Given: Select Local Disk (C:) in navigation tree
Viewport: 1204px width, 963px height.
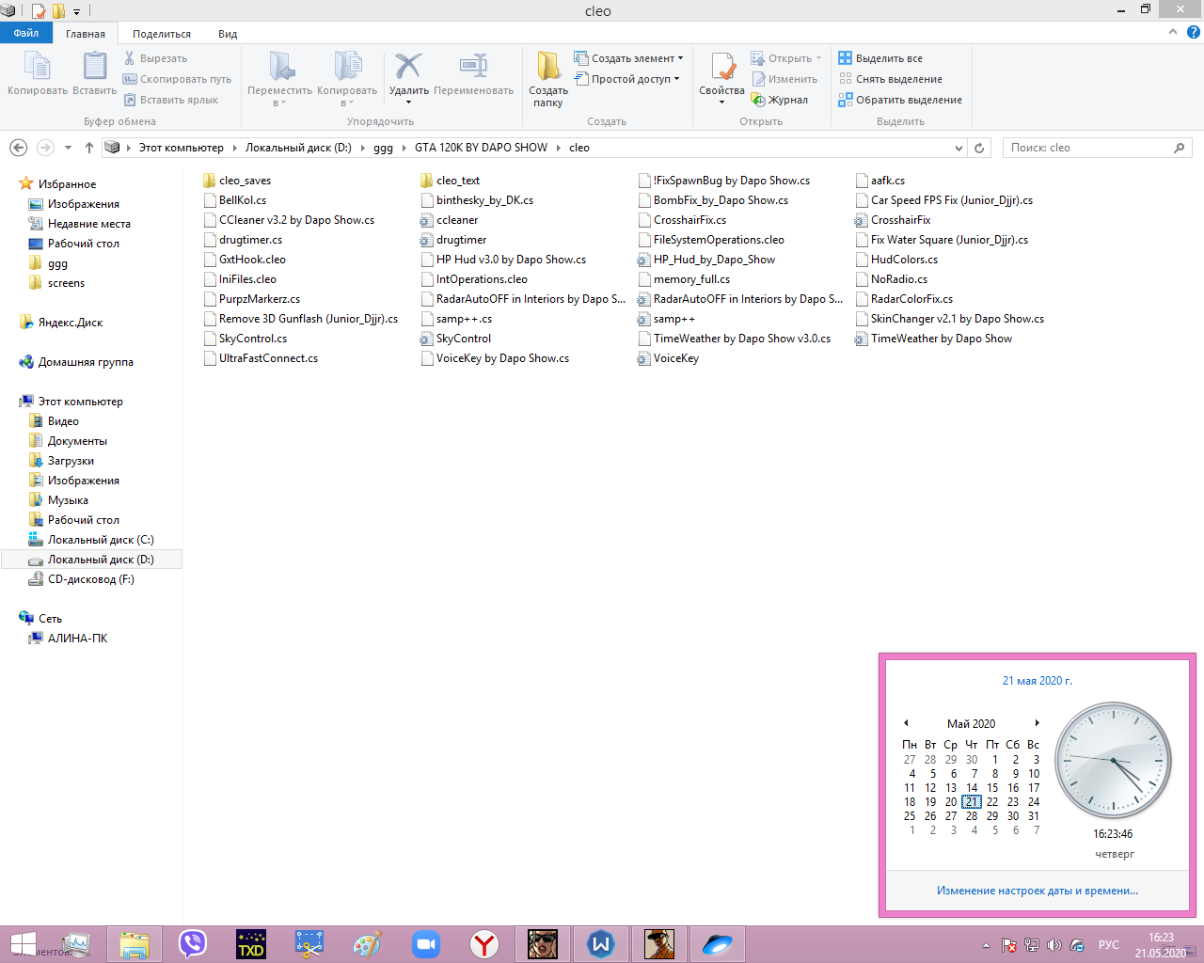Looking at the screenshot, I should 101,540.
